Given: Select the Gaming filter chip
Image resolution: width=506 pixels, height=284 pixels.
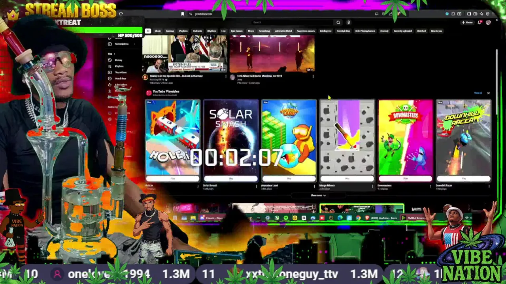Looking at the screenshot, I should point(170,31).
